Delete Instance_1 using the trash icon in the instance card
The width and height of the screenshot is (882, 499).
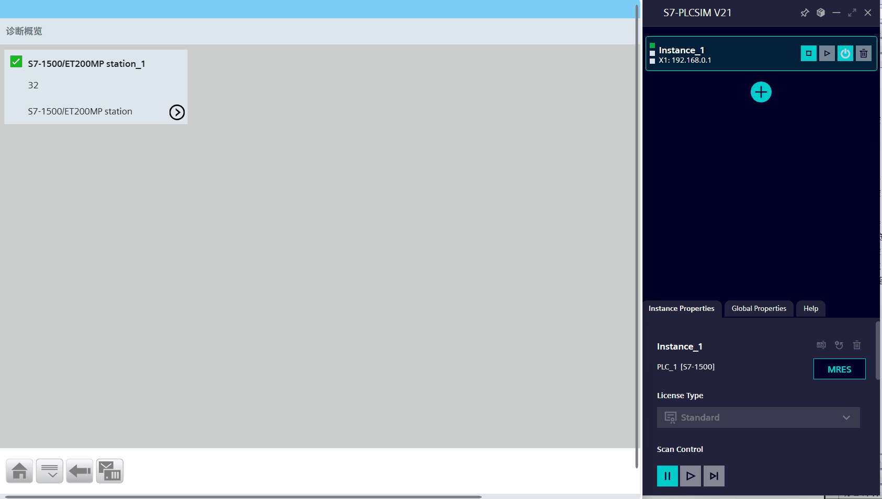point(863,53)
